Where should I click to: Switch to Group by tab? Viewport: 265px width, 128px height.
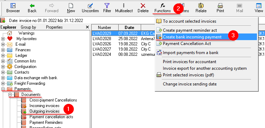[28, 27]
